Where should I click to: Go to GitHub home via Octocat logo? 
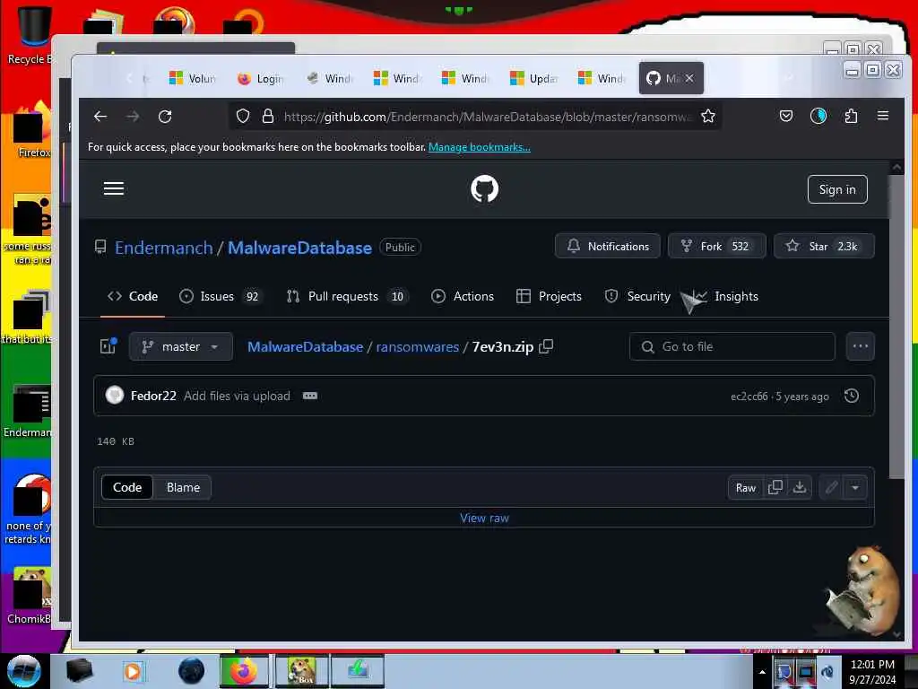click(x=484, y=188)
